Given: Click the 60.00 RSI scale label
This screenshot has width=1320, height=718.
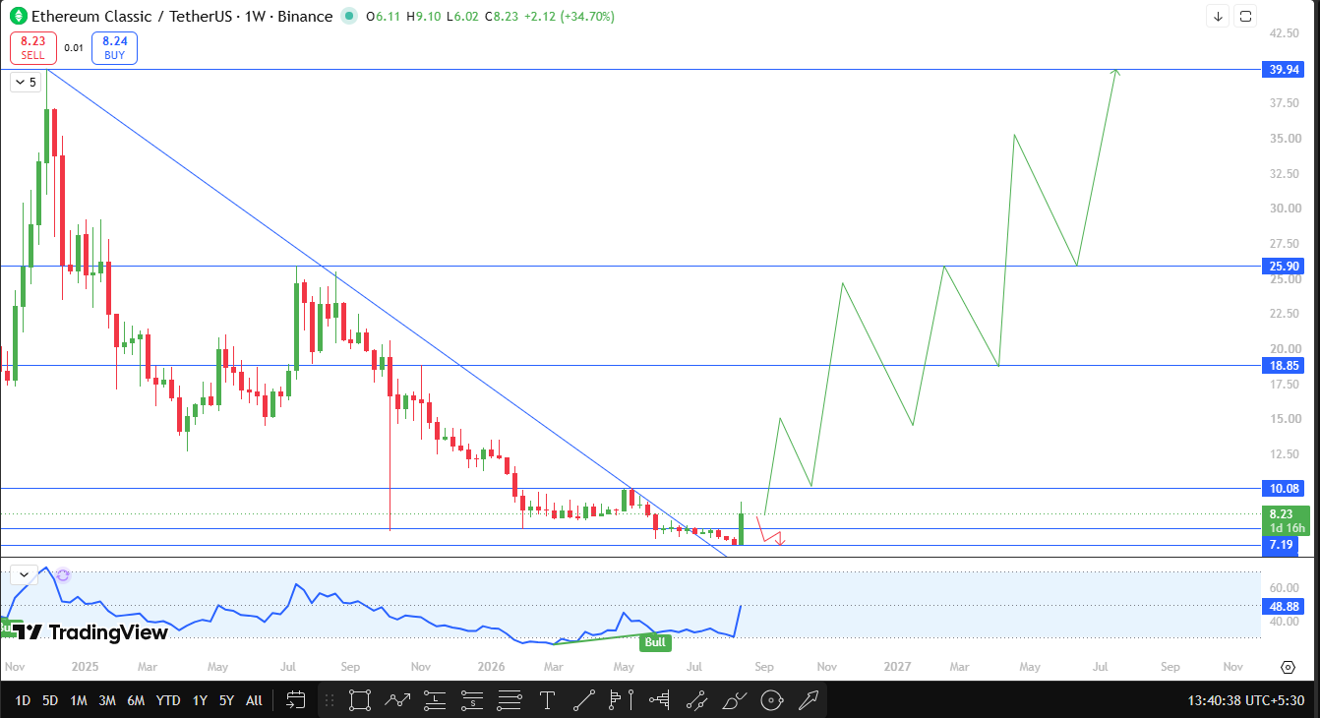Looking at the screenshot, I should [x=1283, y=587].
